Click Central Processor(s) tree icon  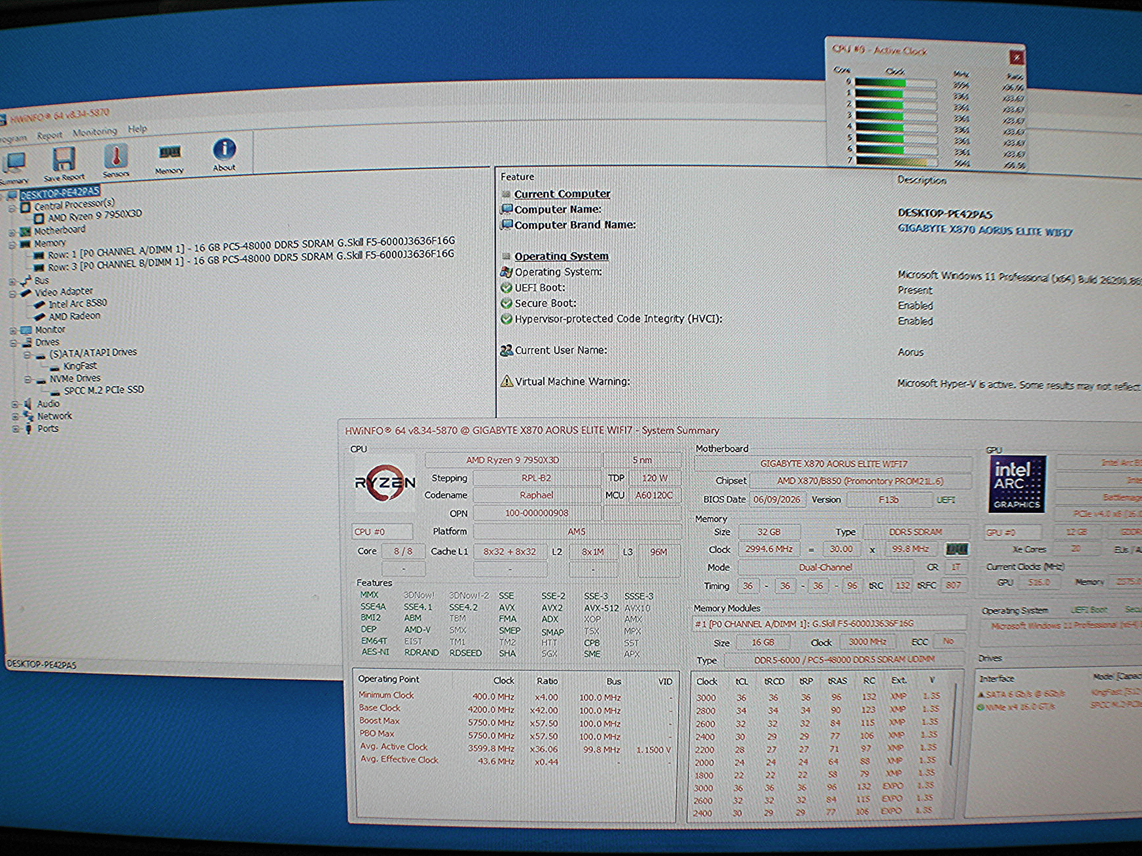(x=25, y=207)
